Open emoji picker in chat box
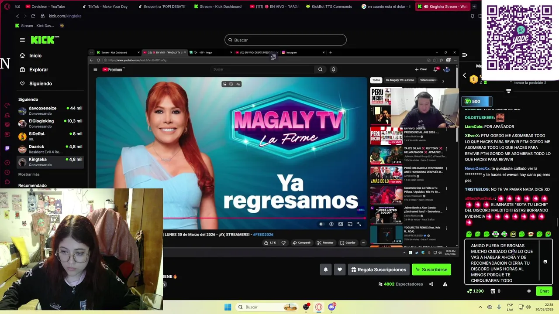Viewport: 559px width, 314px height. click(x=545, y=262)
